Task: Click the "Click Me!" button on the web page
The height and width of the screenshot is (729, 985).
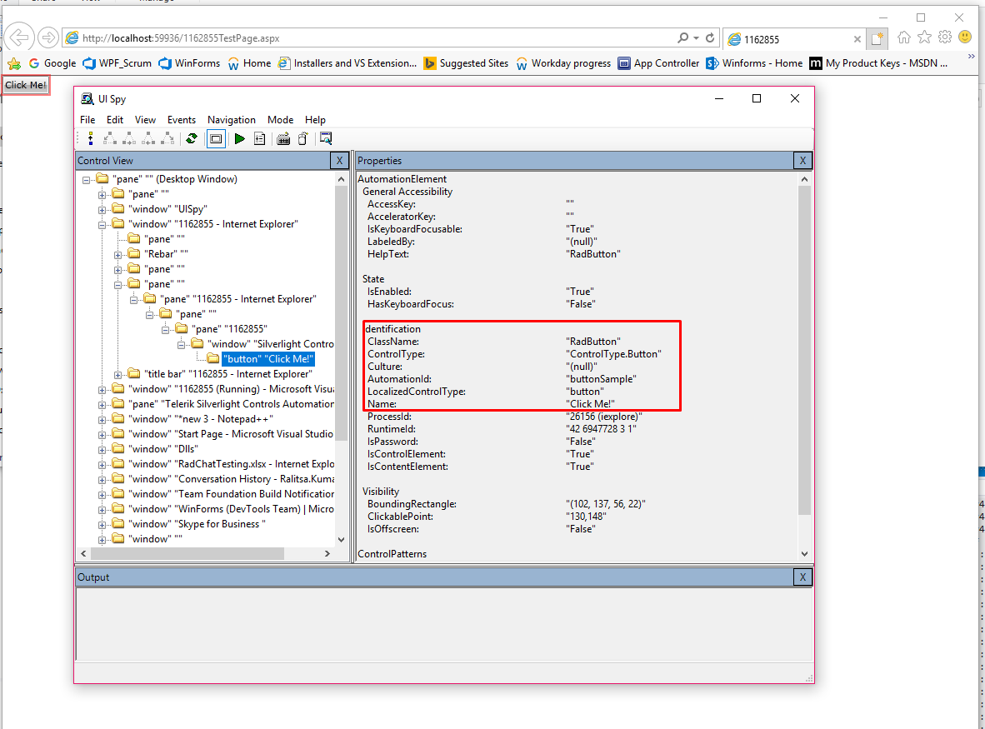Action: (26, 85)
